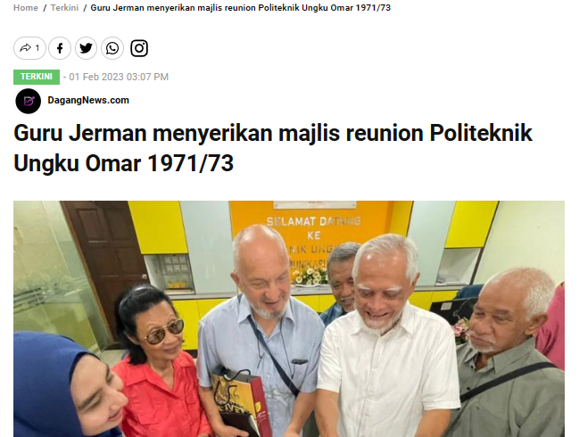Click the article date 01 Feb 2023

pos(96,77)
